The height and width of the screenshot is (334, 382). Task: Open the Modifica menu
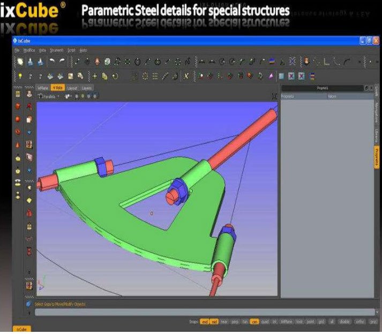point(29,50)
